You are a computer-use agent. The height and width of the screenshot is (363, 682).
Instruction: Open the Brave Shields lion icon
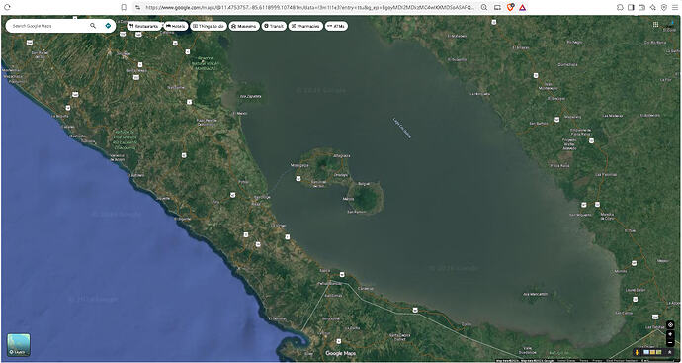[x=511, y=7]
